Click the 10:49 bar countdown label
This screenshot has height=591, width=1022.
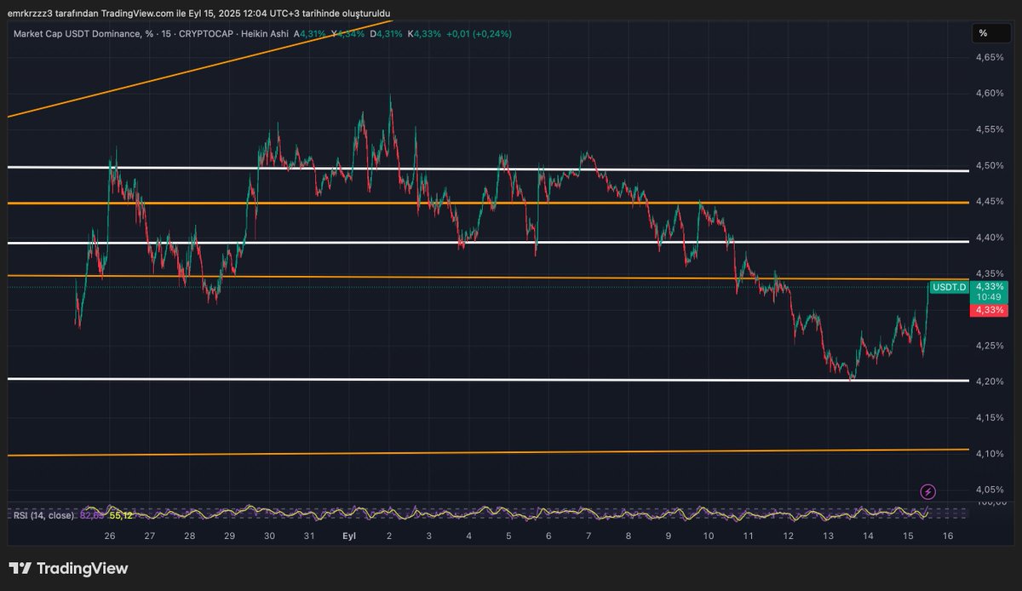click(x=989, y=298)
